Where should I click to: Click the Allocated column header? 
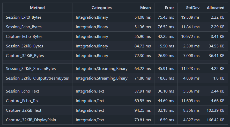(x=216, y=8)
